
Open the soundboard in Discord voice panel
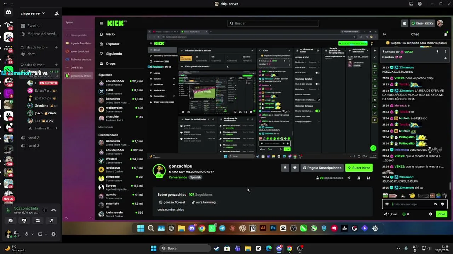pyautogui.click(x=51, y=220)
